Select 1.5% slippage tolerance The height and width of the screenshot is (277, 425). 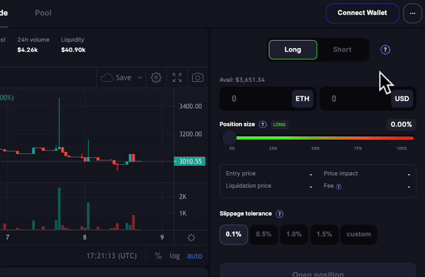pos(324,235)
